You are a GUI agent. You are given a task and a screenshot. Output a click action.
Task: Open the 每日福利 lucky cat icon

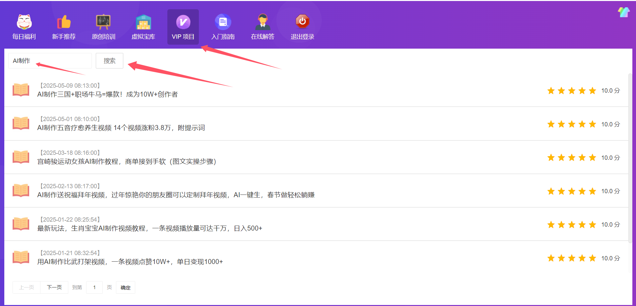pos(24,22)
